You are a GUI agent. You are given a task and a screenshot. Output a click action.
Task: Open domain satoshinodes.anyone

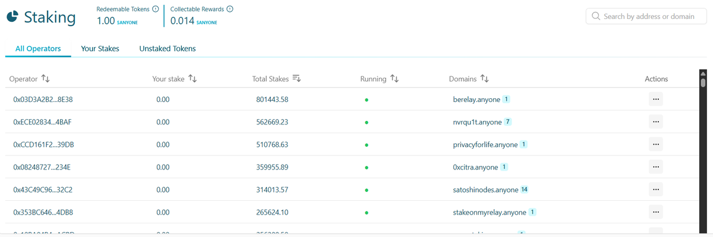(x=485, y=190)
